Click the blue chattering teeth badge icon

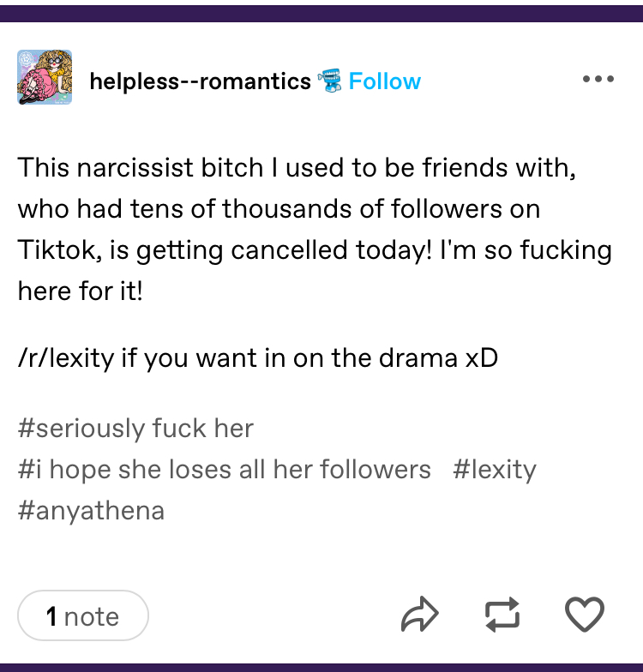pyautogui.click(x=330, y=81)
